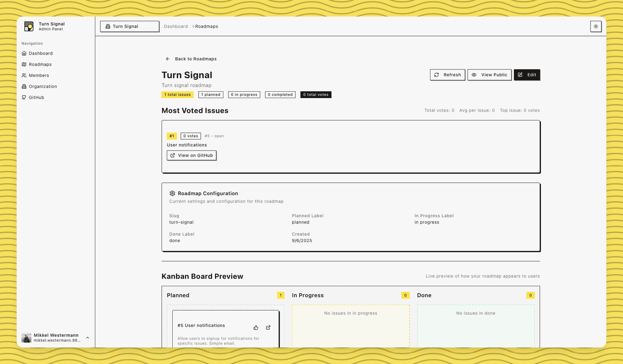
Task: Toggle light and dark theme
Action: point(596,26)
